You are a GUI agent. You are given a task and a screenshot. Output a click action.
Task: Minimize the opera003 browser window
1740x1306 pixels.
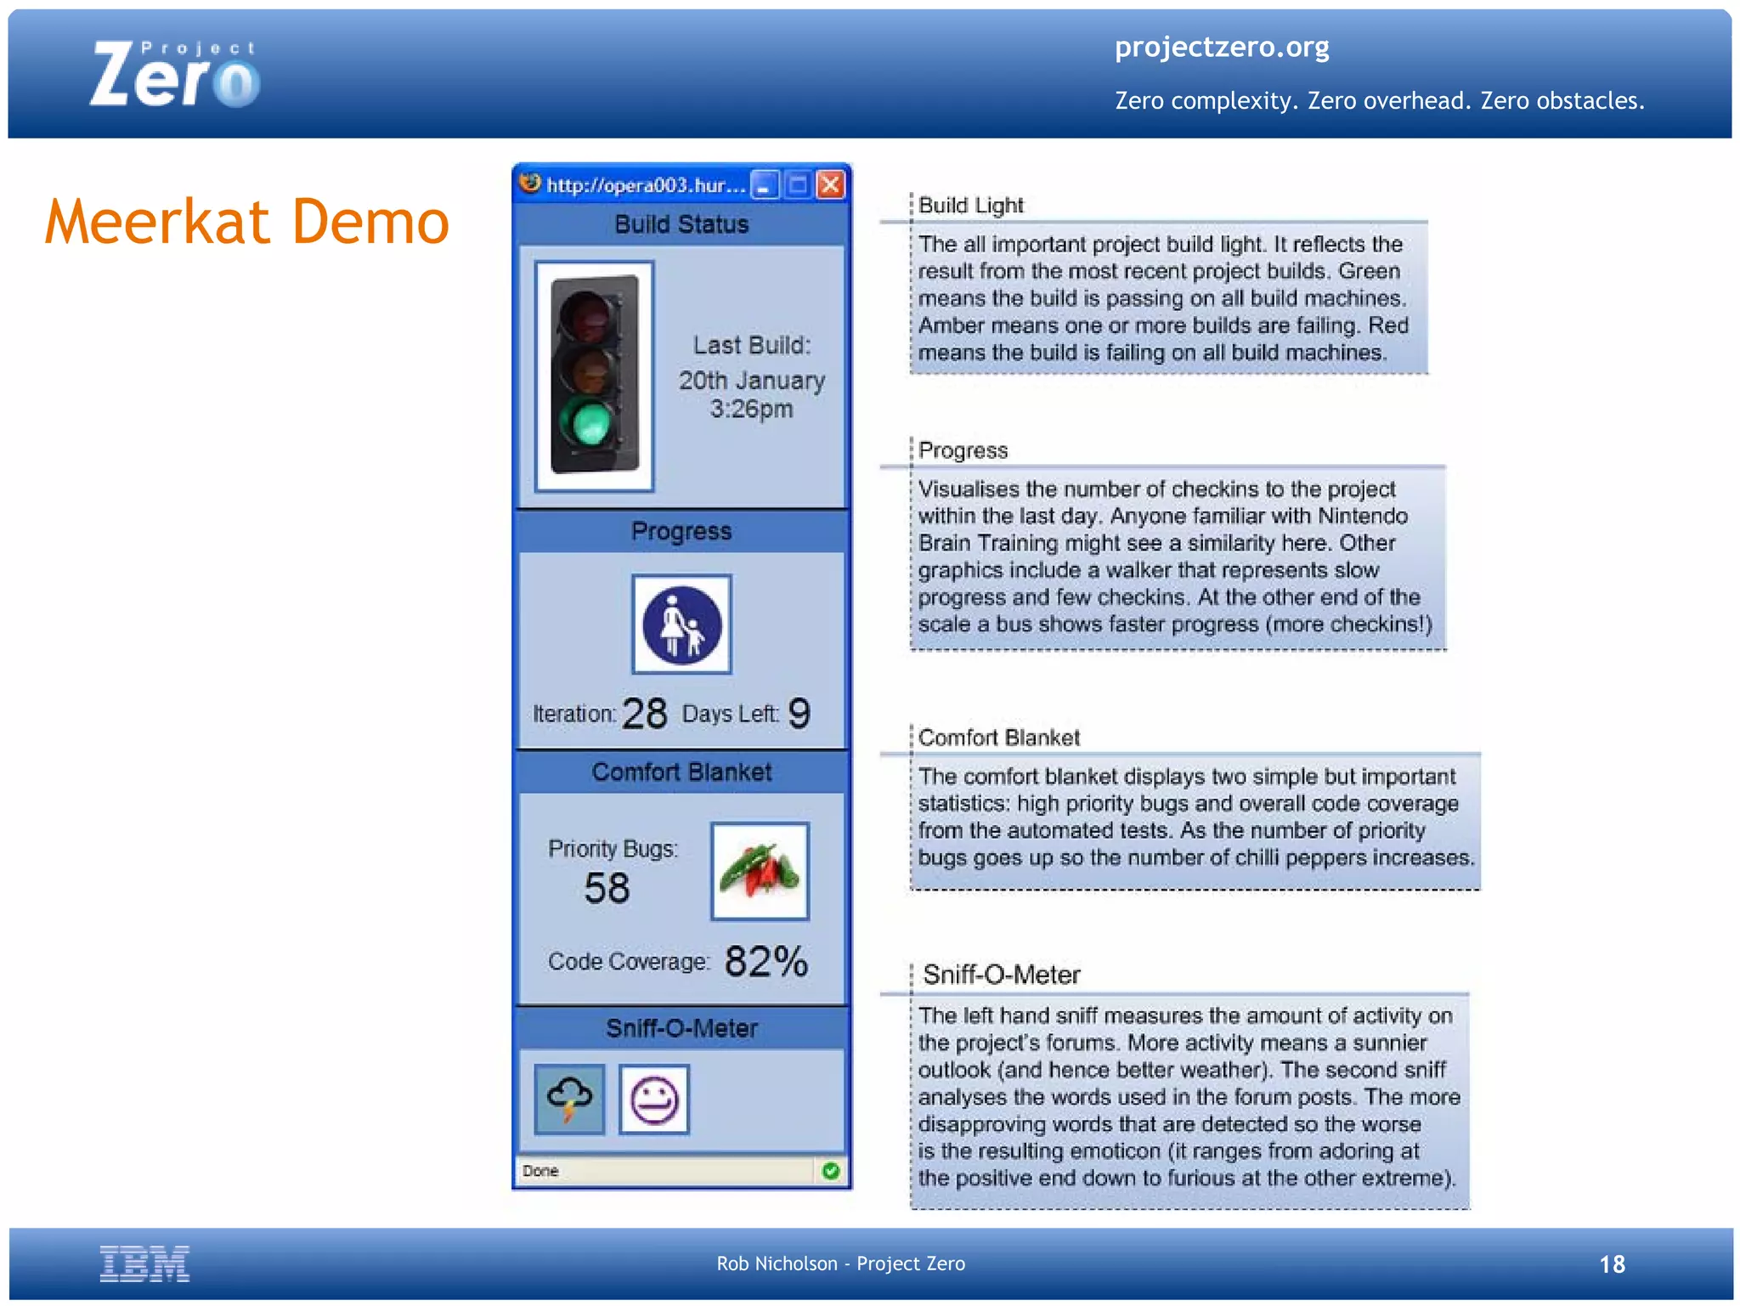pos(765,184)
